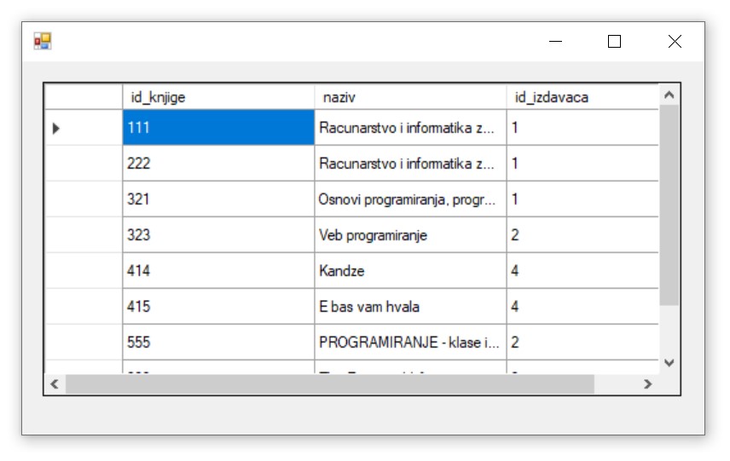Maximize the window
Viewport: 730px width, 461px height.
click(x=614, y=41)
